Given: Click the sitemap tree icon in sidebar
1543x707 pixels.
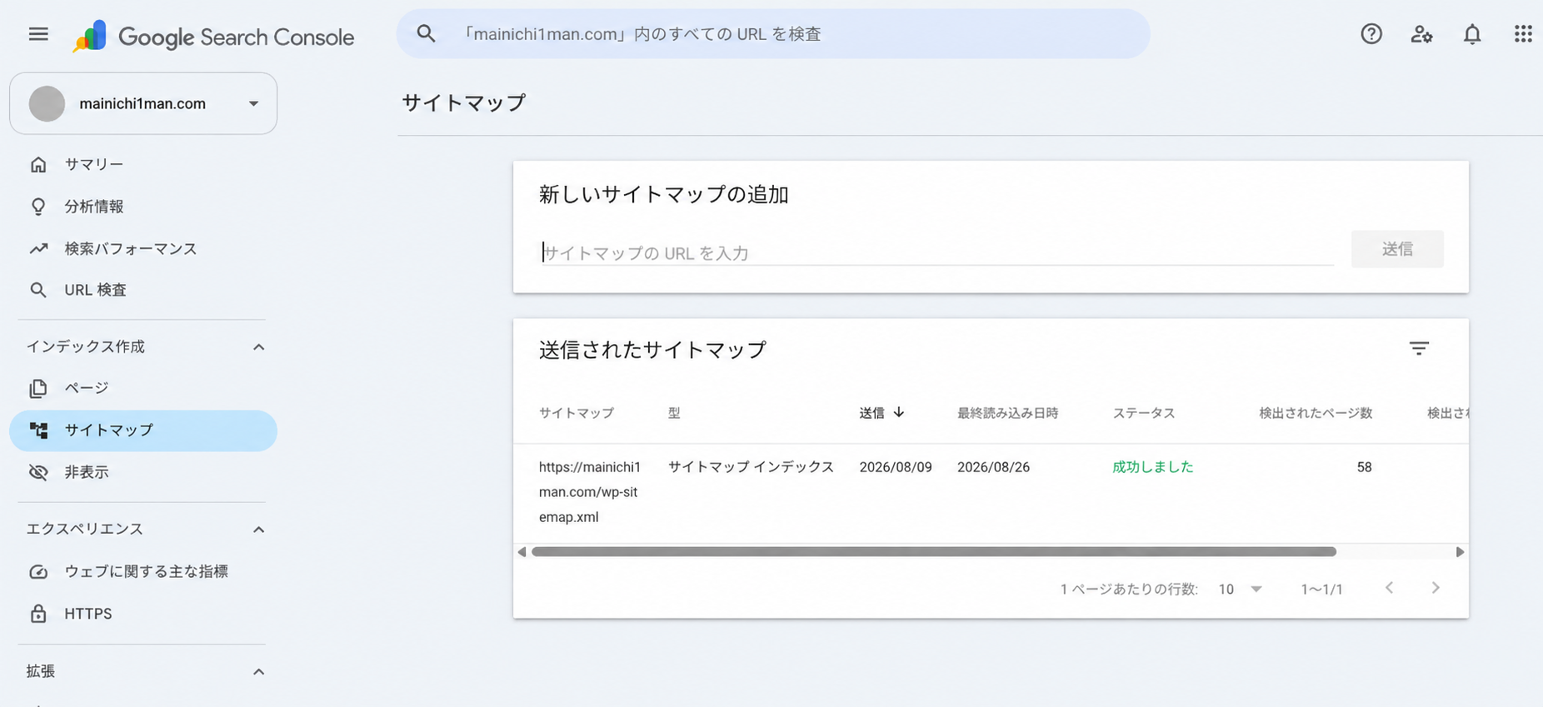Looking at the screenshot, I should pyautogui.click(x=38, y=430).
